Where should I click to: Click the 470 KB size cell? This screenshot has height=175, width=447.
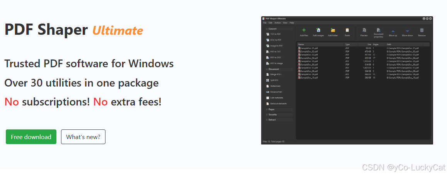368,52
